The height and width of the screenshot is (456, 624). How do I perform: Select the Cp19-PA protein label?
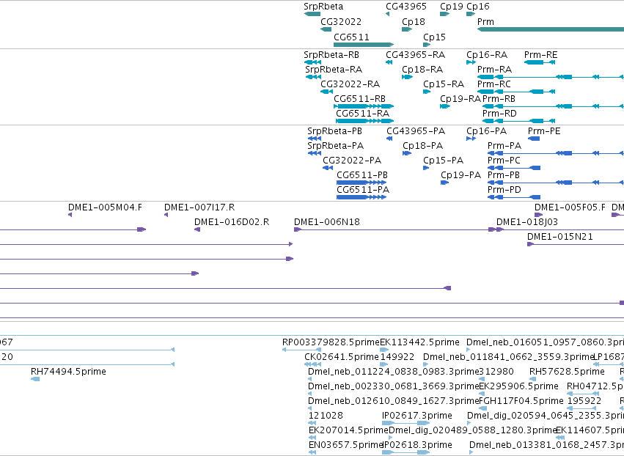click(460, 175)
